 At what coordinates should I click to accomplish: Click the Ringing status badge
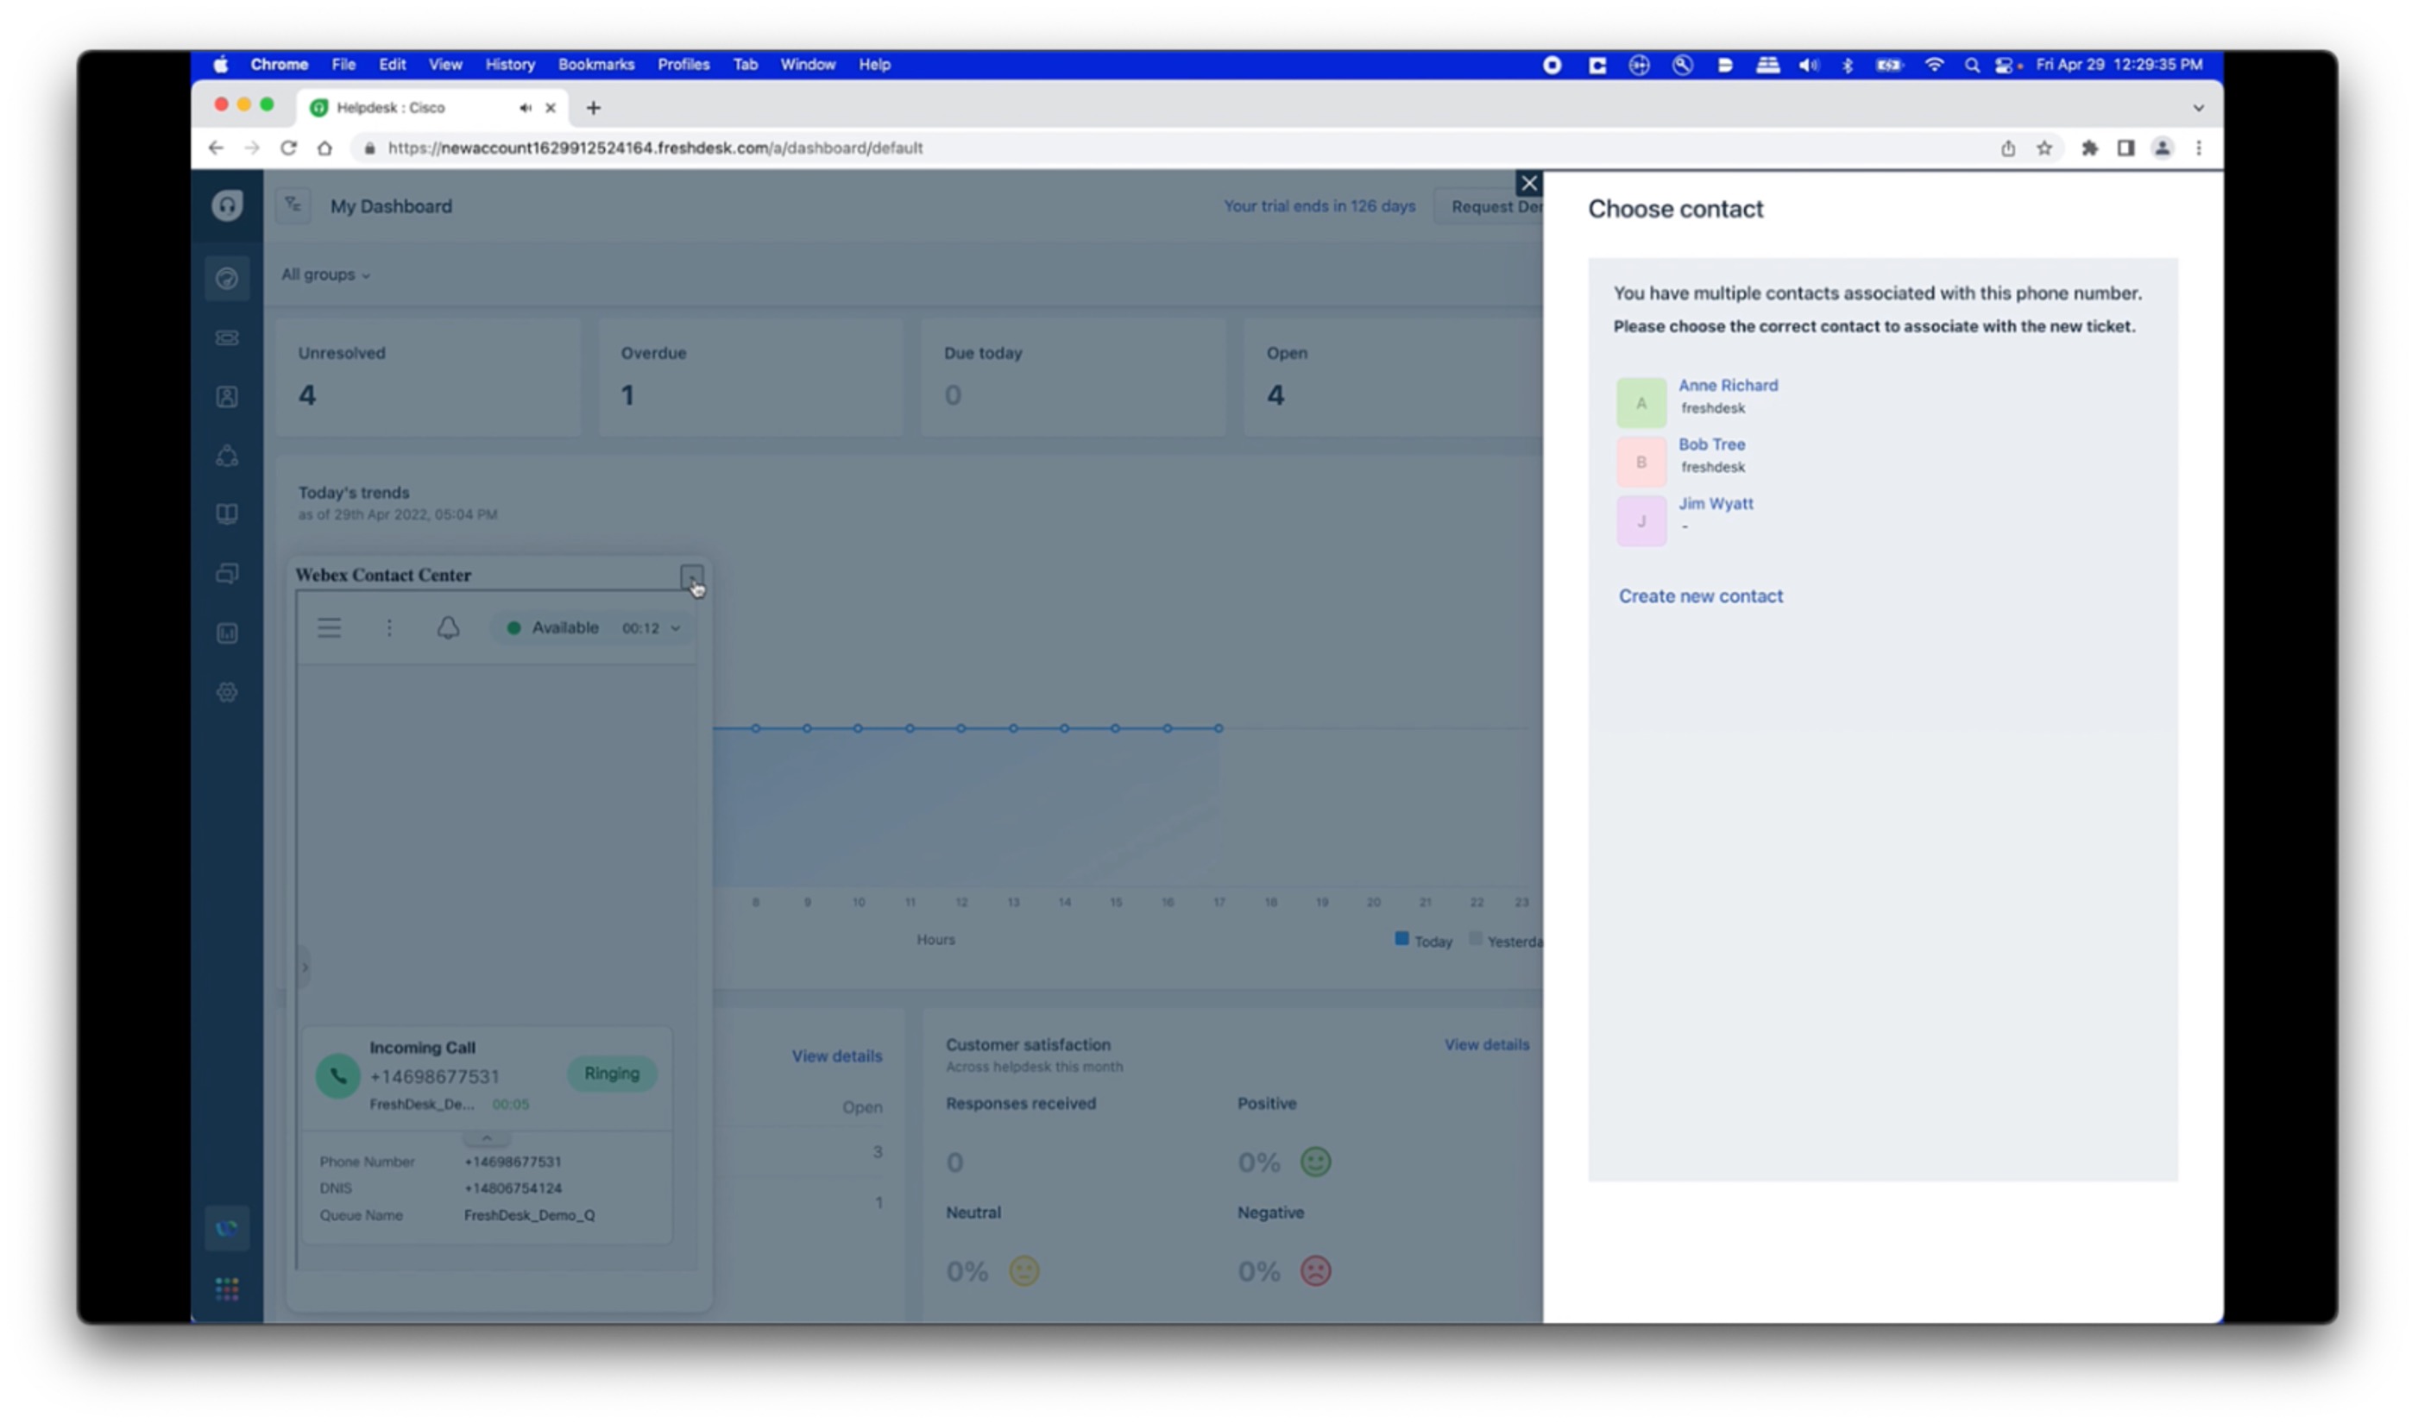click(x=611, y=1074)
